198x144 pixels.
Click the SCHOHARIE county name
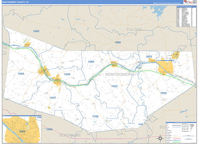coord(70,135)
